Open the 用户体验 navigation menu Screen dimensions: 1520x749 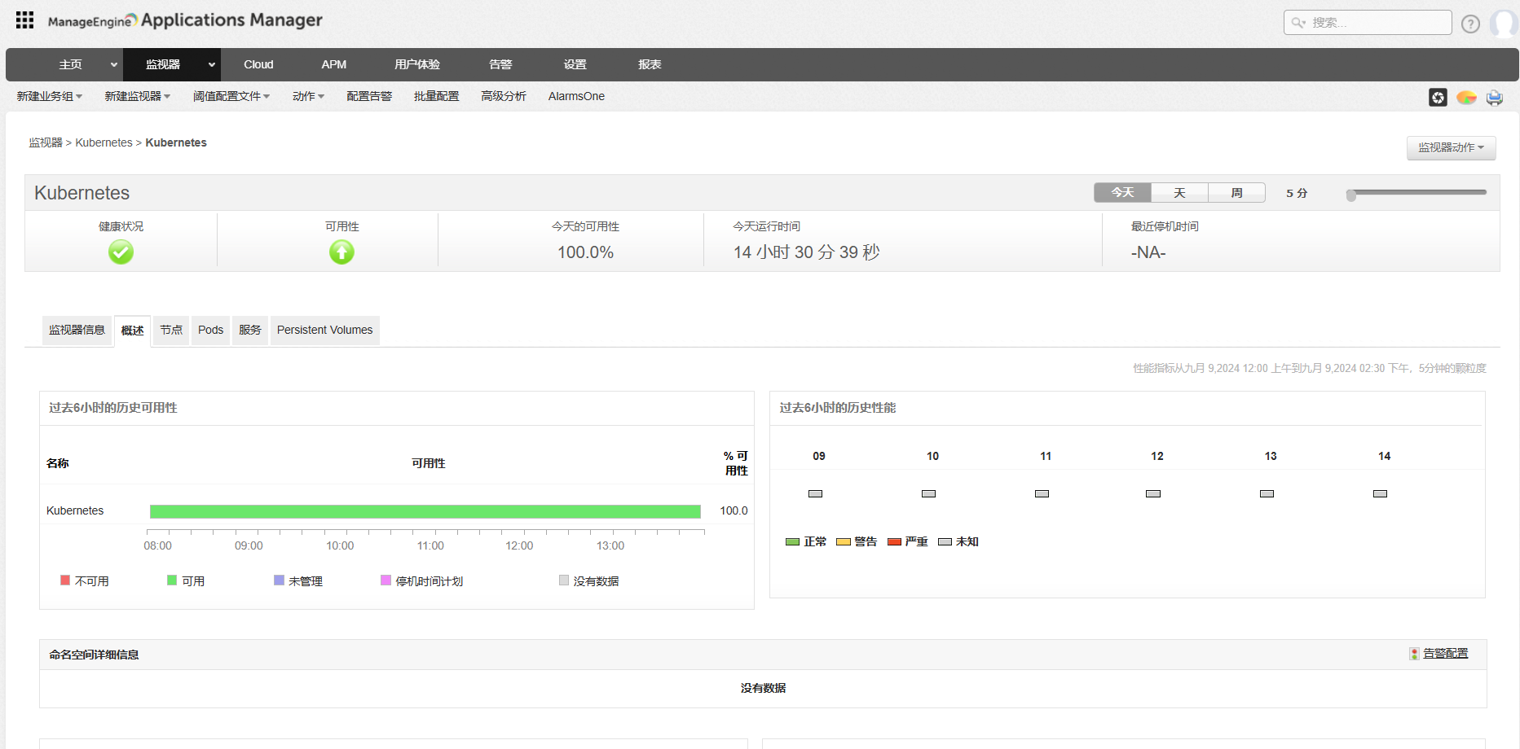click(x=417, y=64)
